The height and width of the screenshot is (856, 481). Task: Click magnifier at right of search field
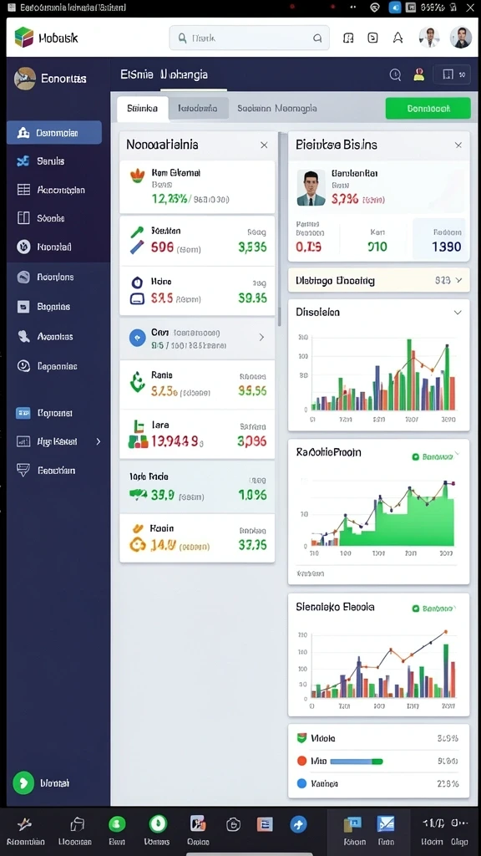point(317,38)
